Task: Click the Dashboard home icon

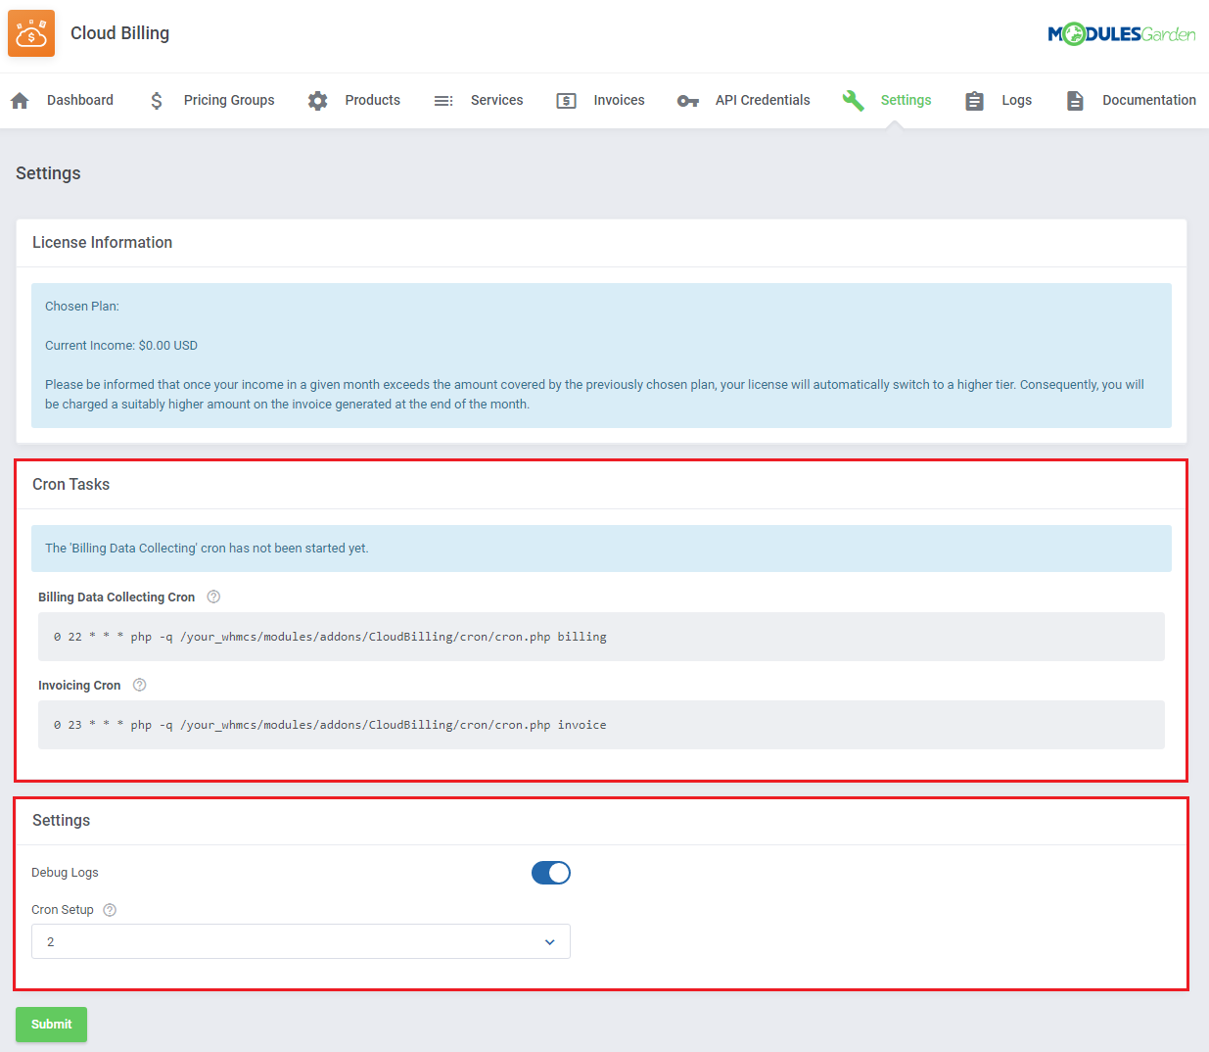Action: 20,100
